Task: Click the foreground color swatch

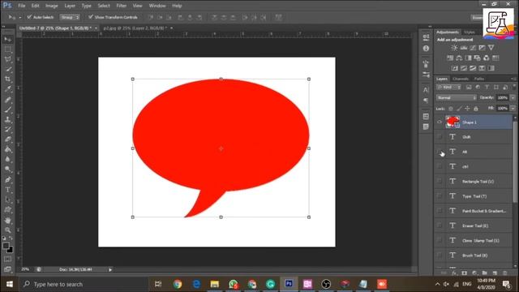Action: [6, 246]
